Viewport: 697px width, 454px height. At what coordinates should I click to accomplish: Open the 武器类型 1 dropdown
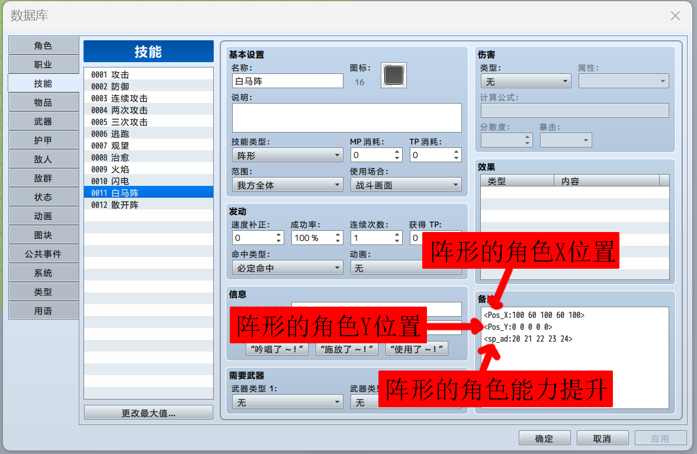288,403
